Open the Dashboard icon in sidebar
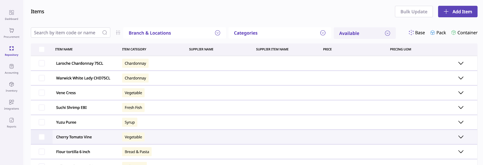This screenshot has width=483, height=165. click(11, 13)
